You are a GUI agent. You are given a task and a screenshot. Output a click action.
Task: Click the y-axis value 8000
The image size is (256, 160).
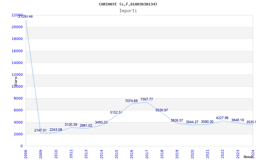pos(18,99)
